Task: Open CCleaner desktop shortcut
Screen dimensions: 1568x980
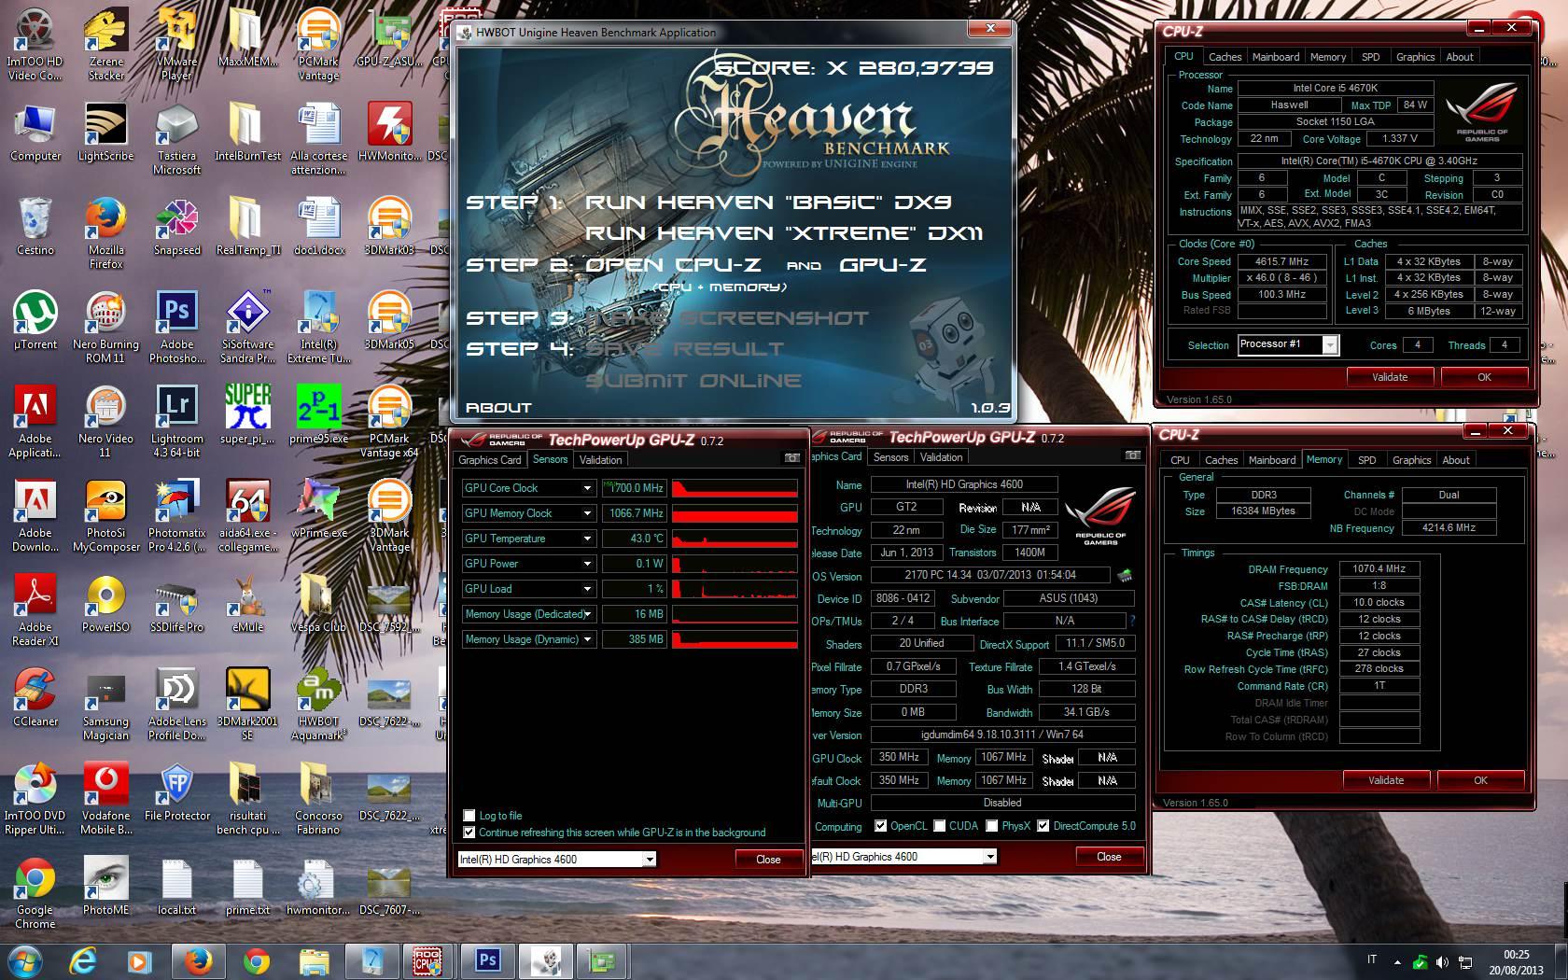Action: [35, 697]
